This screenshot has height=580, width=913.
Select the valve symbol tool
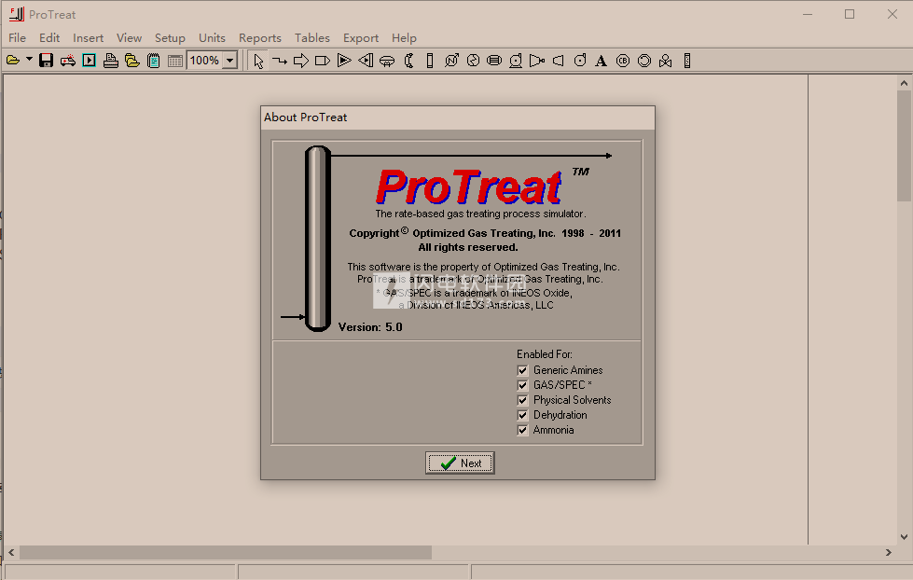pos(666,61)
